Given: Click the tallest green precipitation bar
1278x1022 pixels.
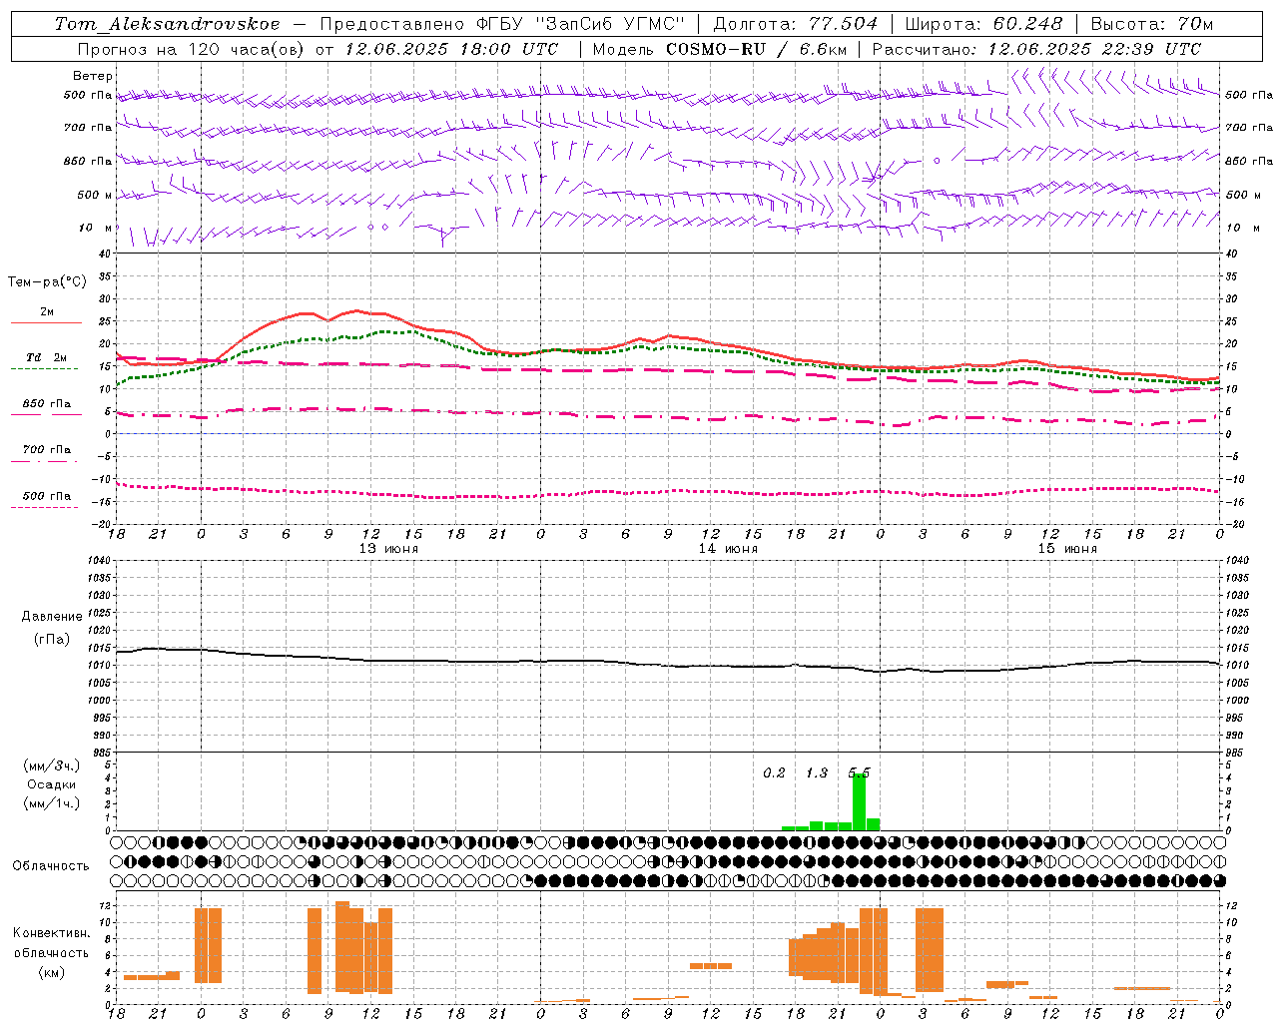Looking at the screenshot, I should (x=859, y=802).
